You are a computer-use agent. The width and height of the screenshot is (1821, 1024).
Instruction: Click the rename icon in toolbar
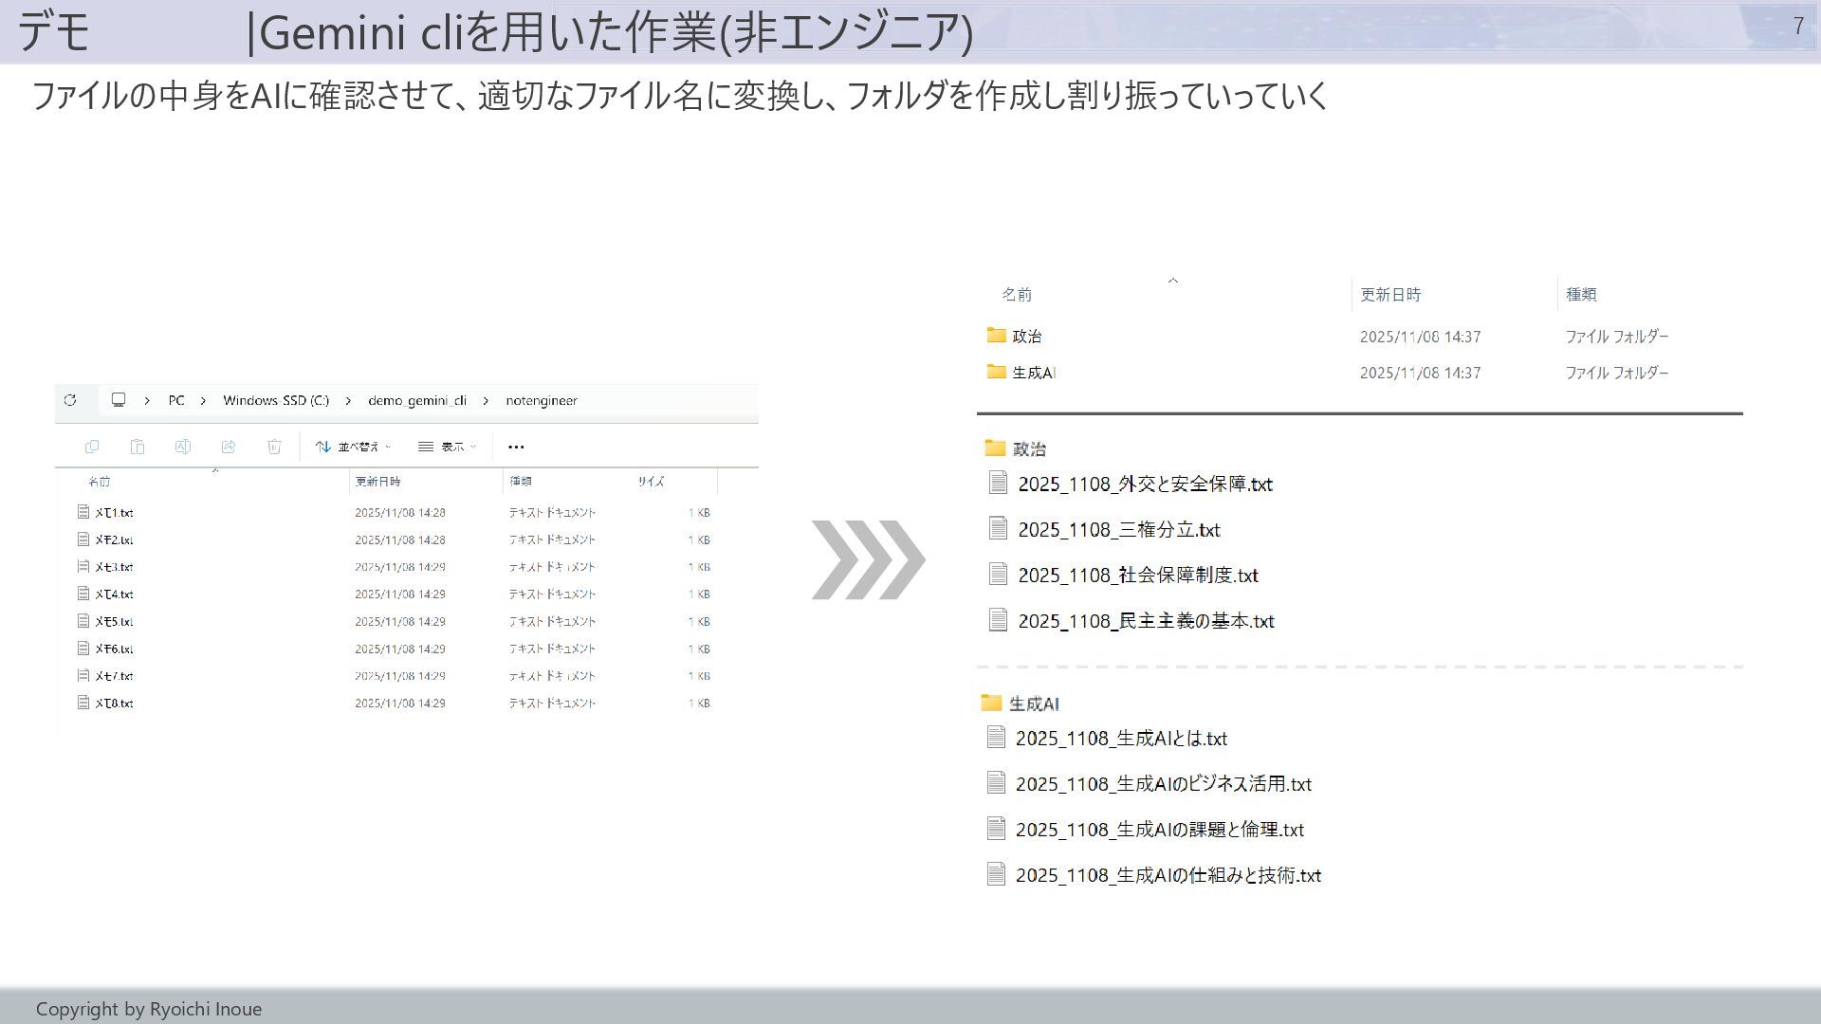coord(183,447)
